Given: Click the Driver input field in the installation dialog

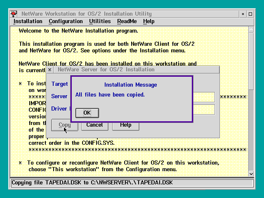Looking at the screenshot, I should click(x=204, y=109).
